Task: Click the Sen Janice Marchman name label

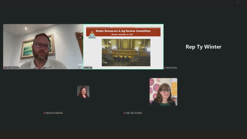Action: pos(54,113)
